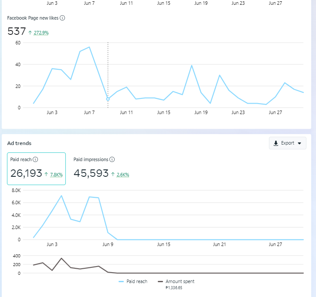Open info tooltip icon for Paid impressions

pyautogui.click(x=112, y=160)
